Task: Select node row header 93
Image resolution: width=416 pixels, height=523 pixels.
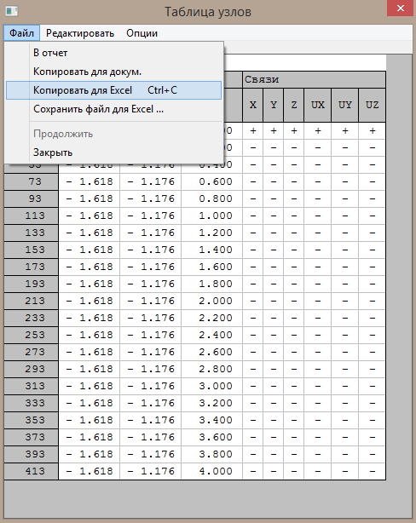Action: click(32, 198)
